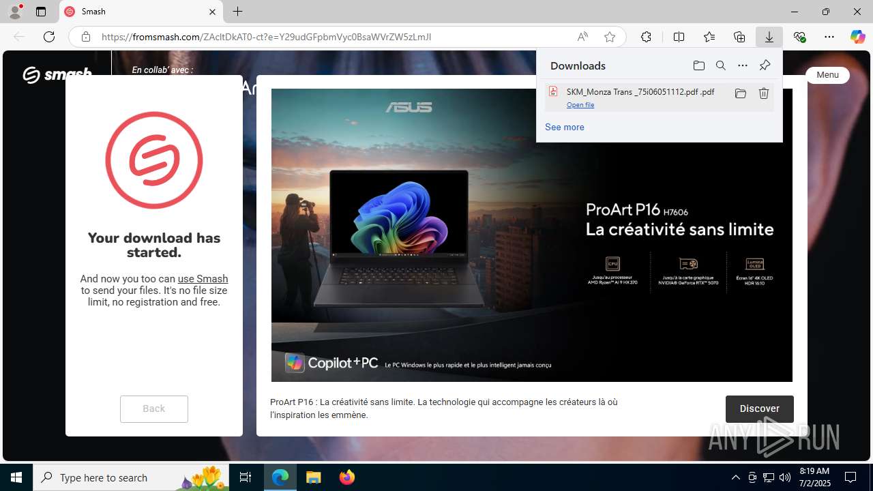The width and height of the screenshot is (873, 491).
Task: Follow the use Smash link
Action: 203,279
